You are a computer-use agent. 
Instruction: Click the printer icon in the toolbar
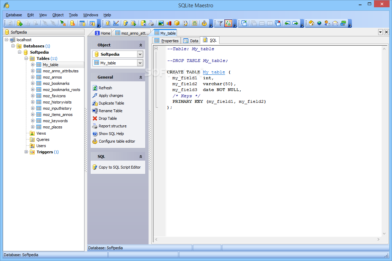[x=151, y=23]
